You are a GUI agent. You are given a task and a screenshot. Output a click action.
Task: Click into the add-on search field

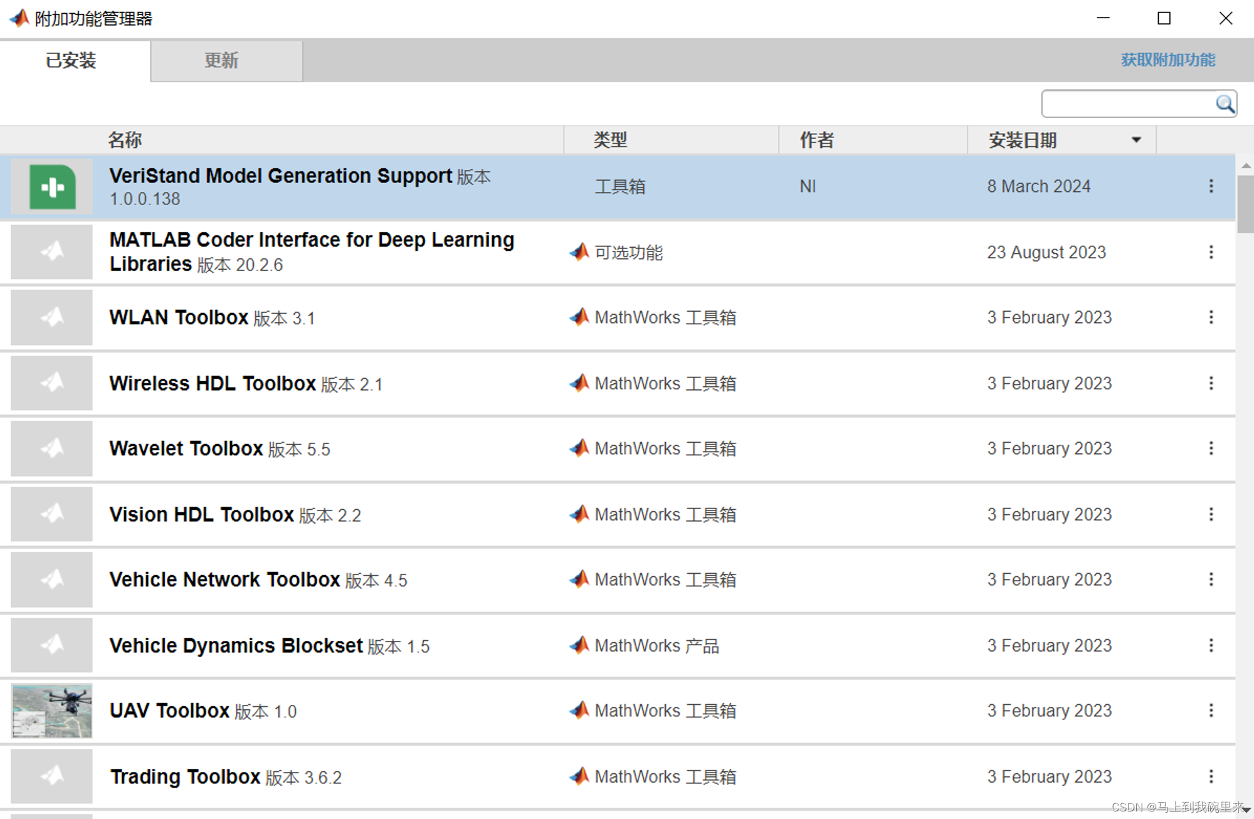tap(1129, 103)
